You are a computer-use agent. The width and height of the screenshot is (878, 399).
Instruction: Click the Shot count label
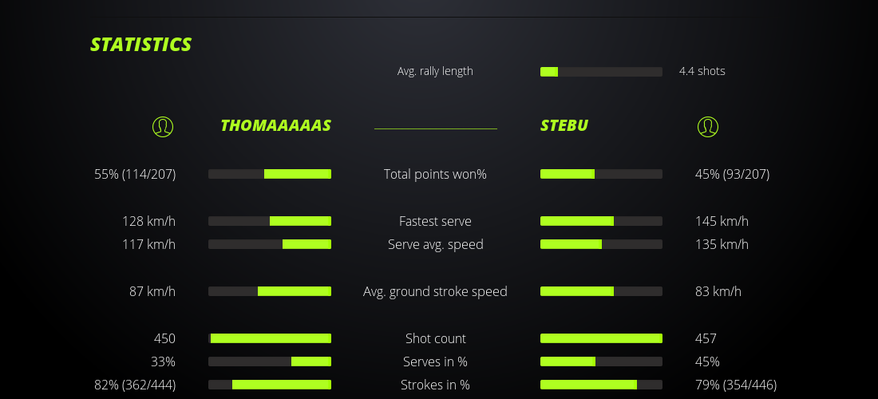(435, 338)
